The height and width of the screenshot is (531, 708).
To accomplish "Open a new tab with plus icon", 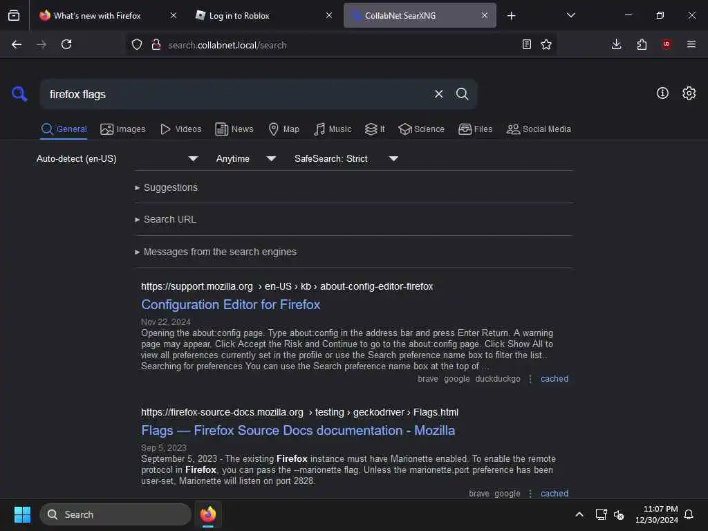I will point(511,16).
